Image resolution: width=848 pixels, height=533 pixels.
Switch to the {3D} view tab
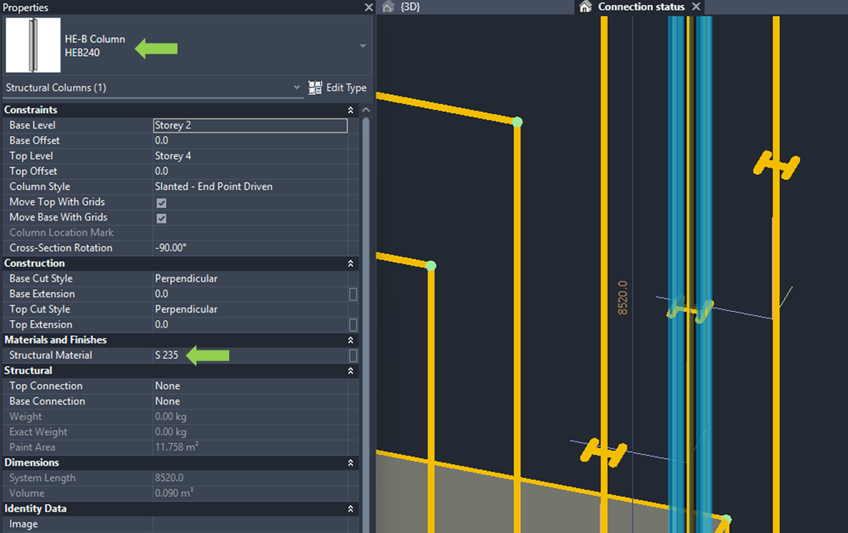tap(410, 6)
